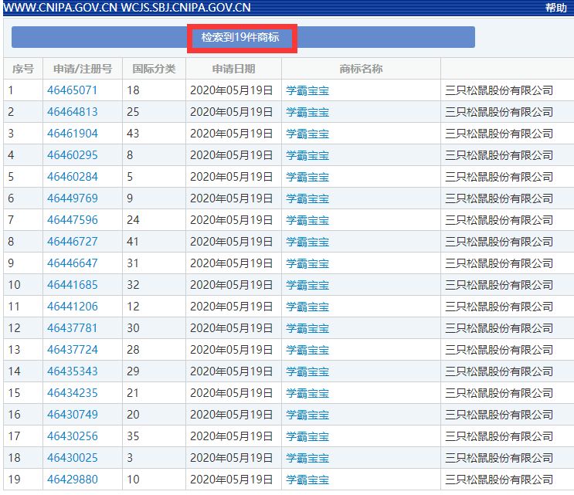Open 学霸宝宝 trademark in row 15
Image resolution: width=574 pixels, height=495 pixels.
[x=307, y=392]
